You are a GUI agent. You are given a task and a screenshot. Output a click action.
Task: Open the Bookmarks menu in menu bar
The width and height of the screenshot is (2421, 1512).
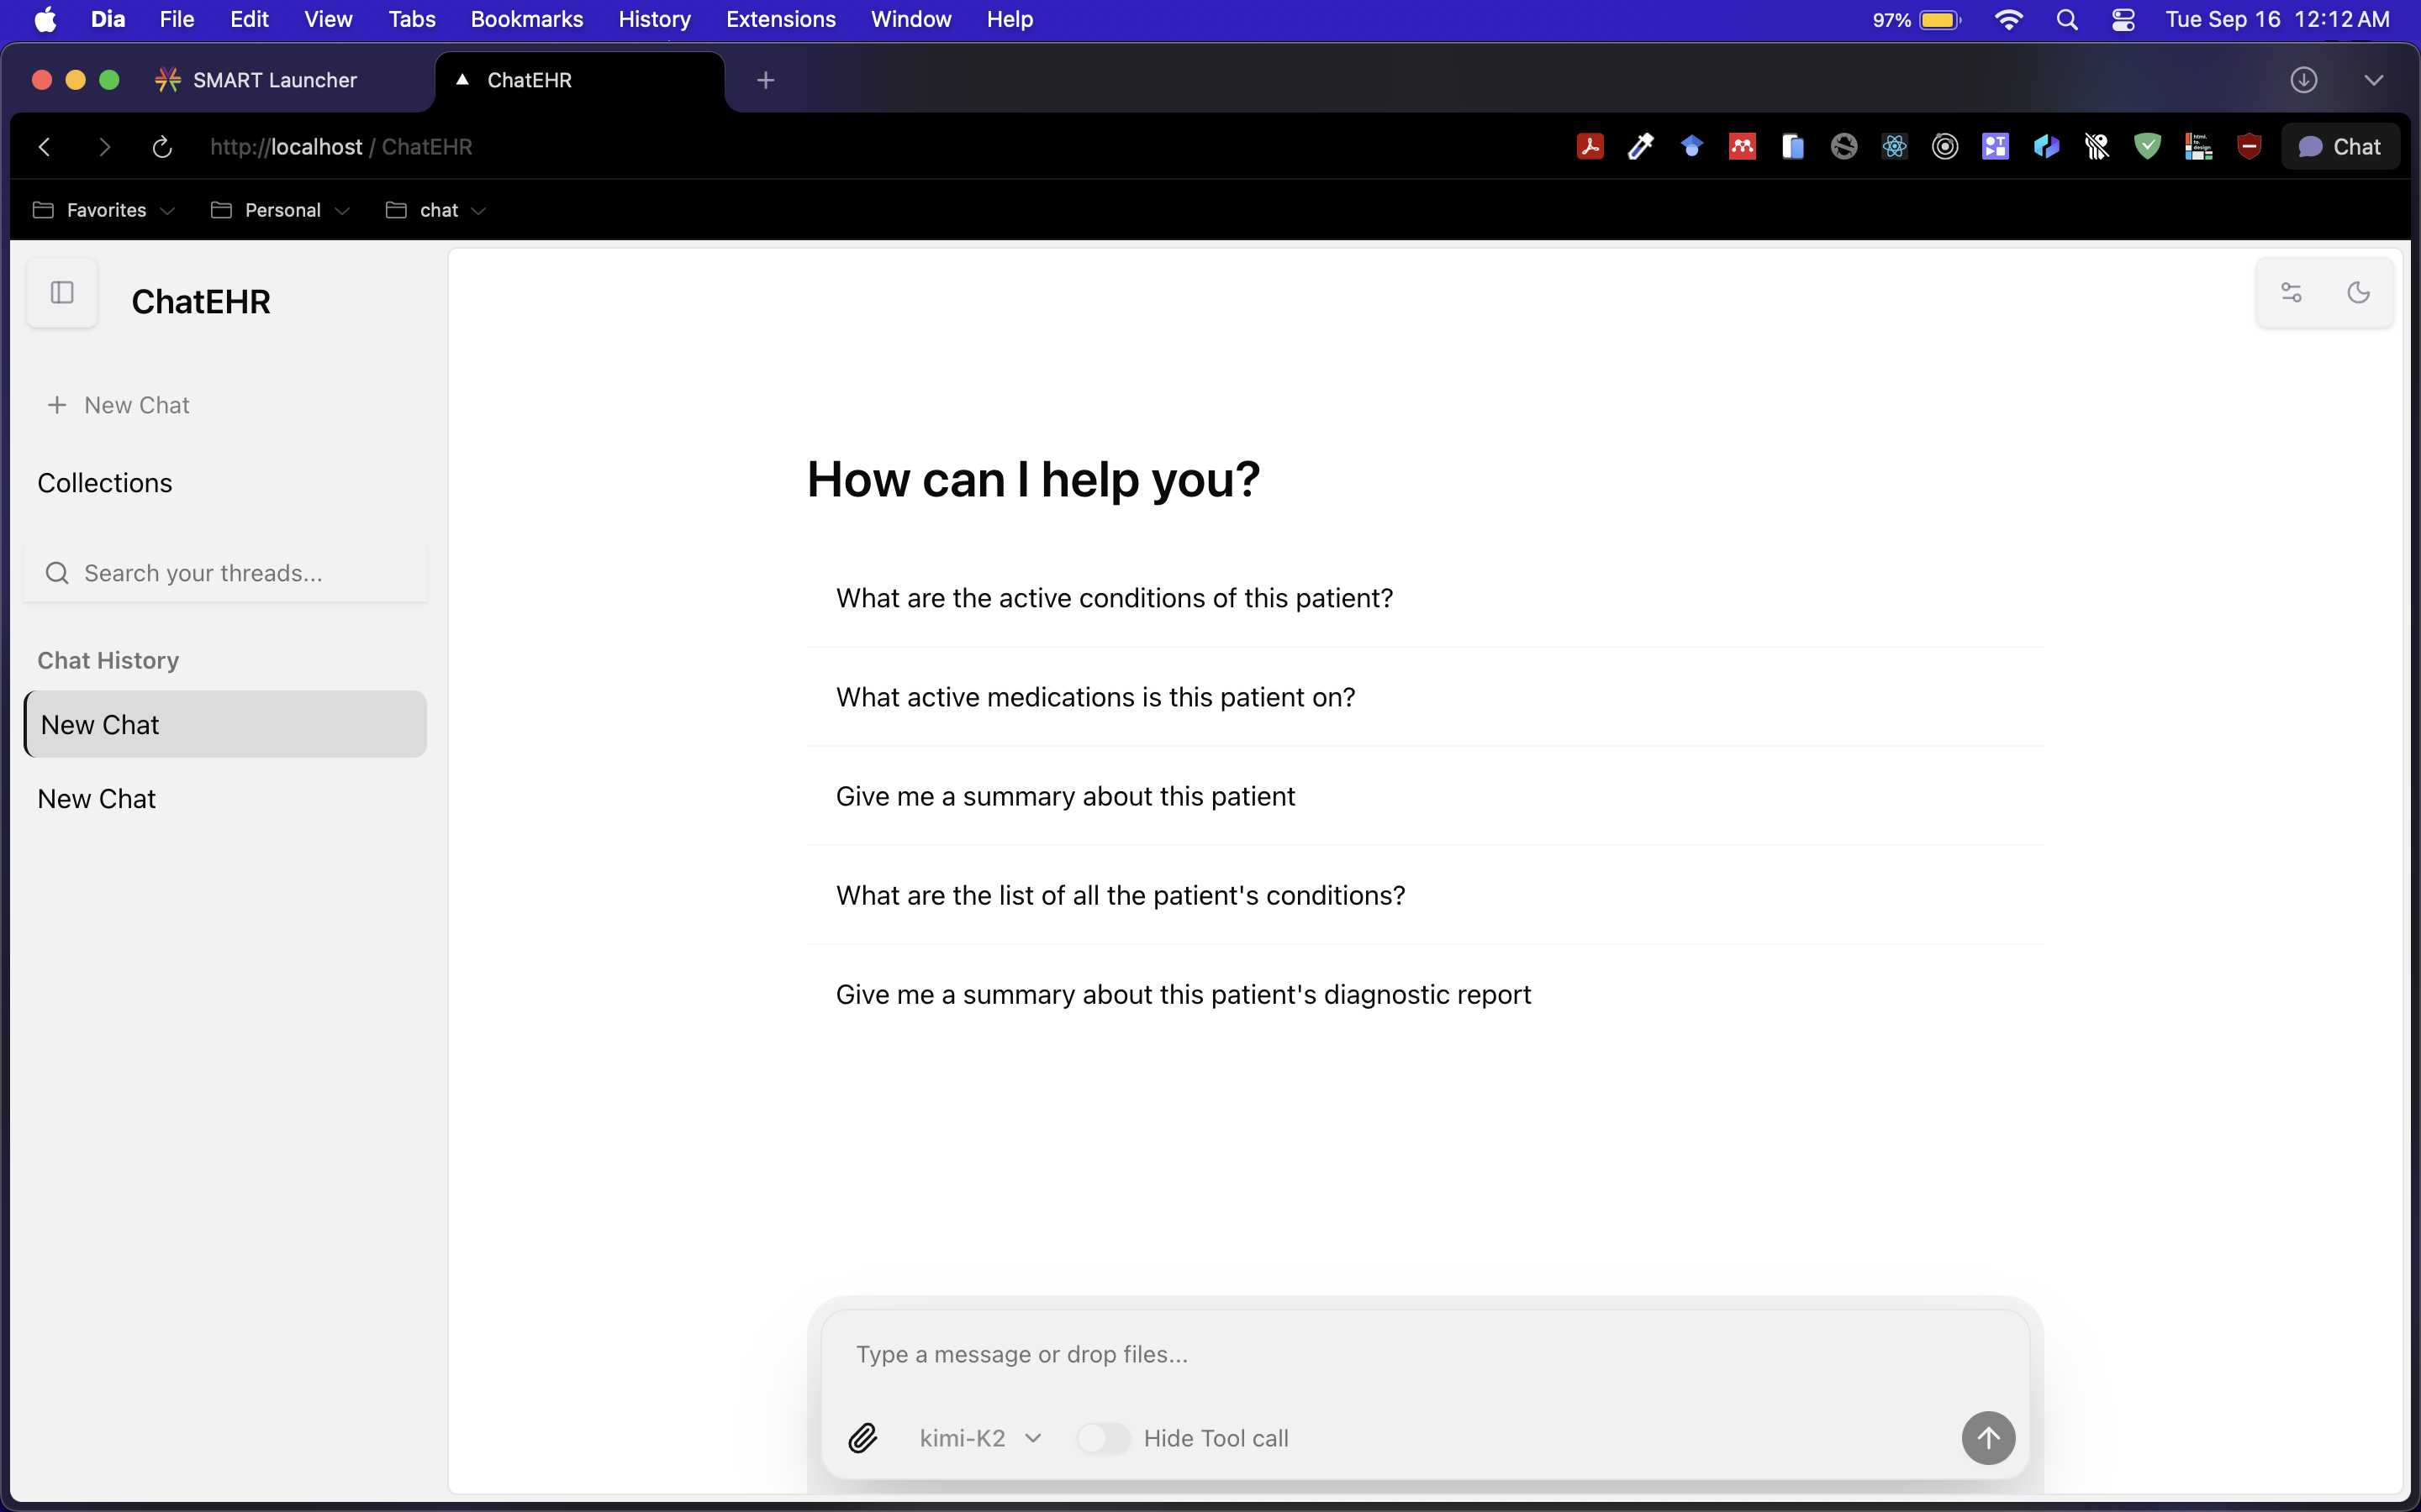(526, 19)
